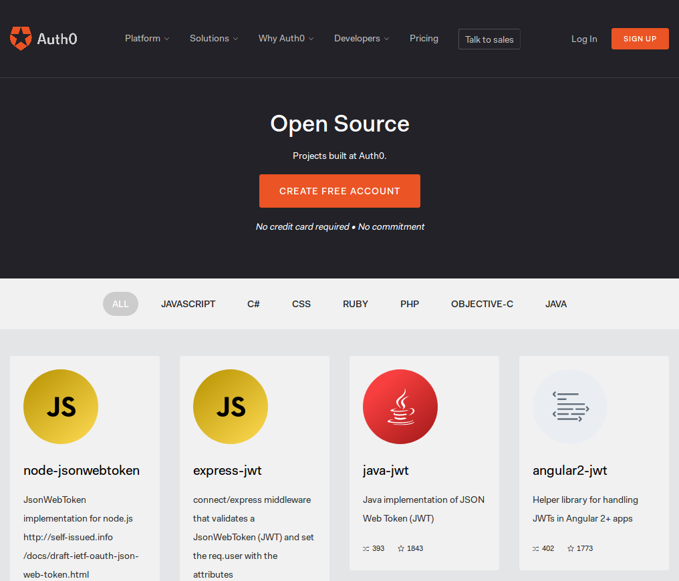Viewport: 679px width, 581px height.
Task: Click the fork icon on java-jwt card
Action: tap(366, 548)
